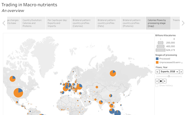Go to the previous story tab with the left arrow

click(x=4, y=23)
